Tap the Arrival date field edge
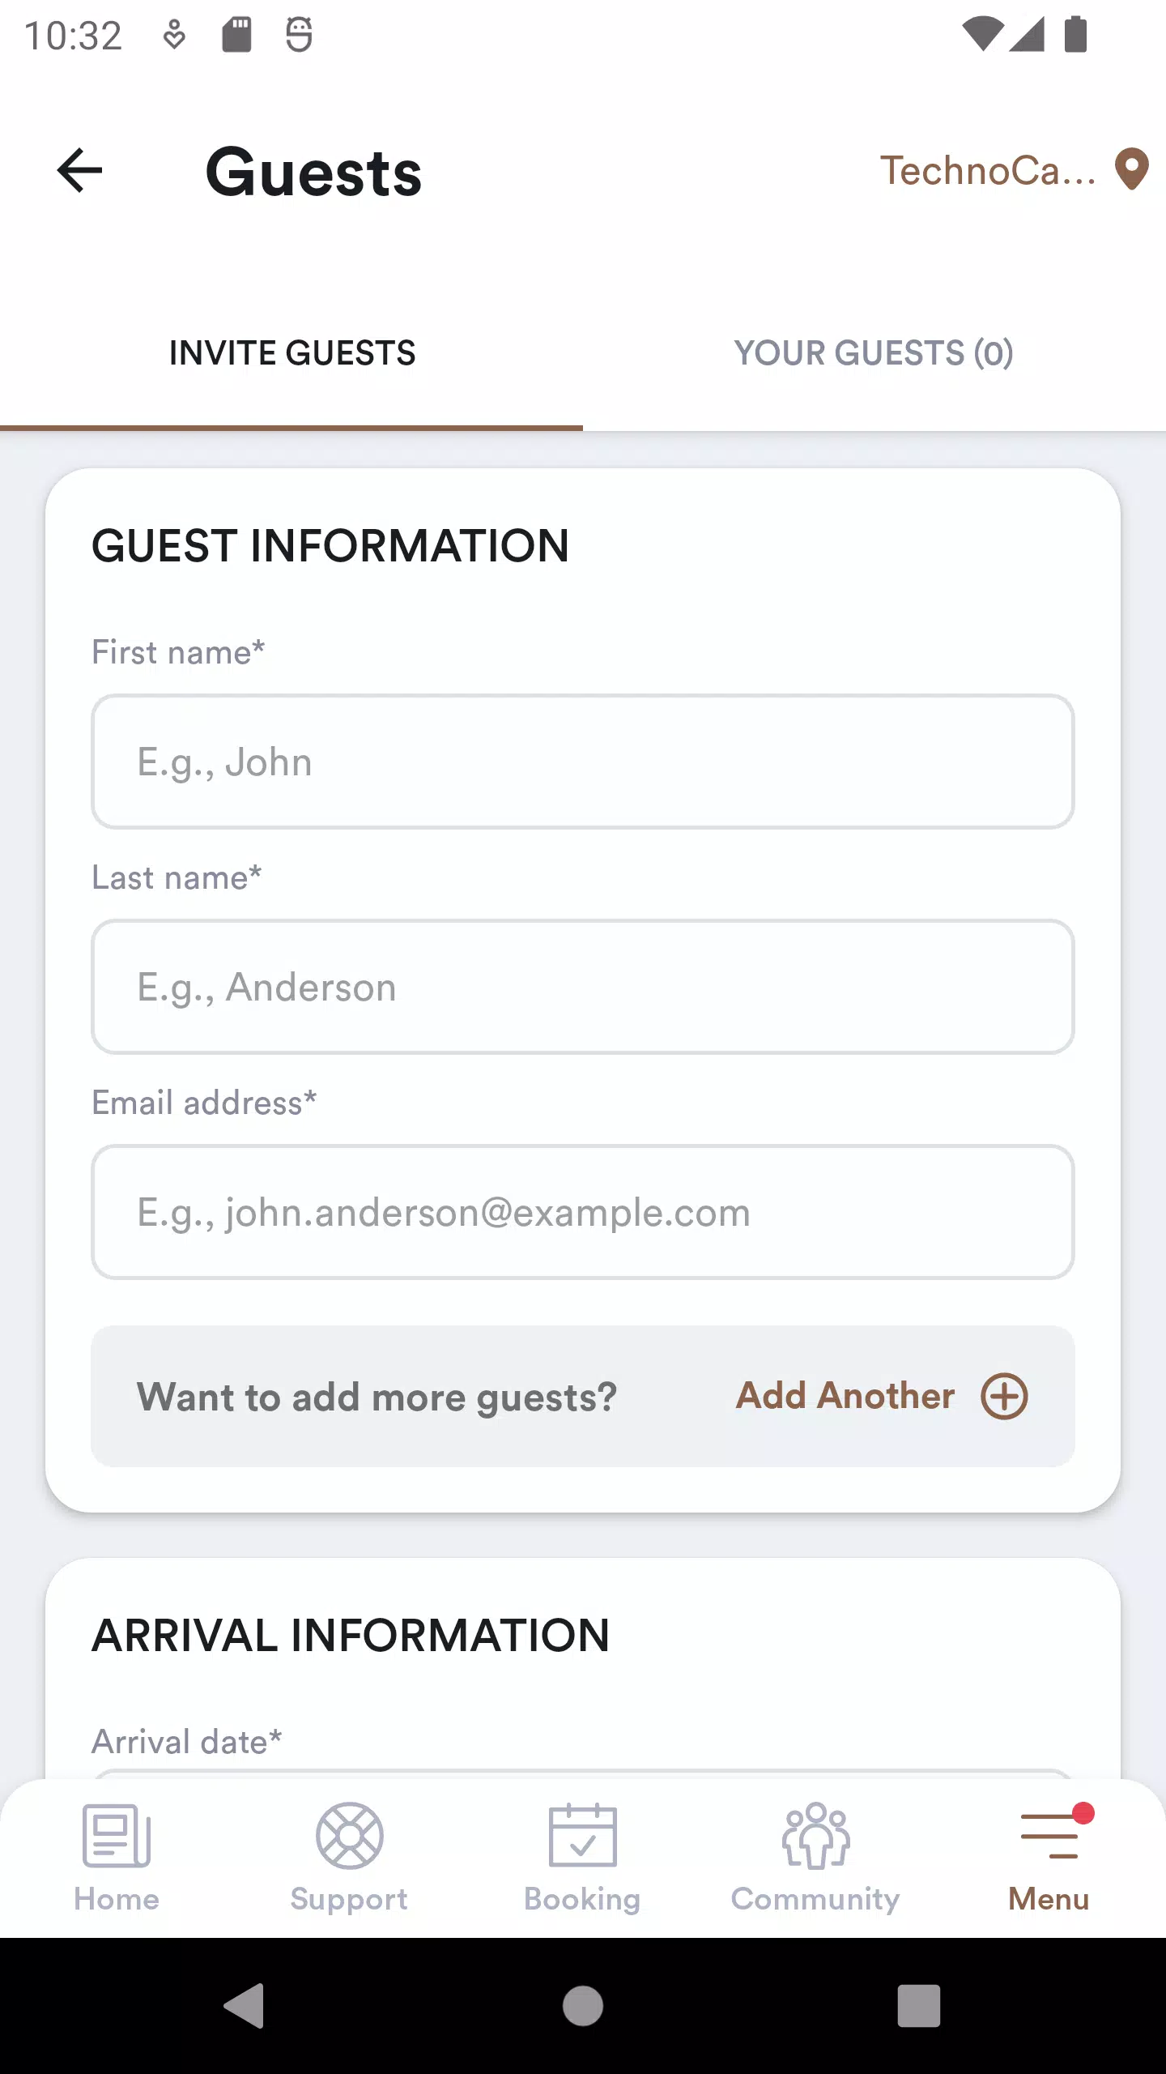 pos(583,1774)
